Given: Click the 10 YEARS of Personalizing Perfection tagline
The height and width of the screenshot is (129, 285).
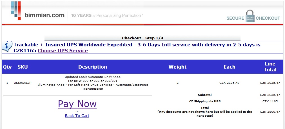Looking at the screenshot, I should (107, 15).
